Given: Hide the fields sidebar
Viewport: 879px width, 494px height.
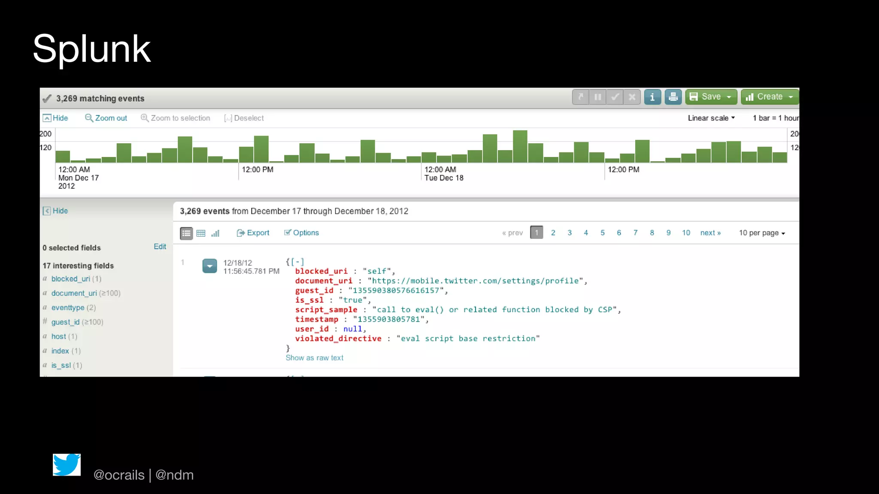Looking at the screenshot, I should [55, 211].
